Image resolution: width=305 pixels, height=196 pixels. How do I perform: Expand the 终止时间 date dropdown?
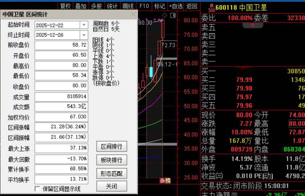(84, 35)
